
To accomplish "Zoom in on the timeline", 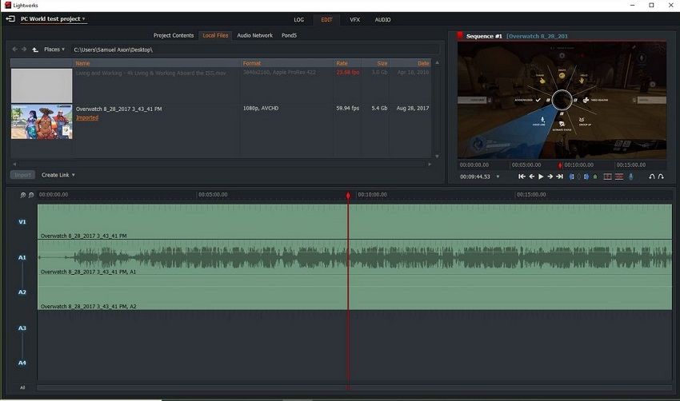I will point(23,195).
